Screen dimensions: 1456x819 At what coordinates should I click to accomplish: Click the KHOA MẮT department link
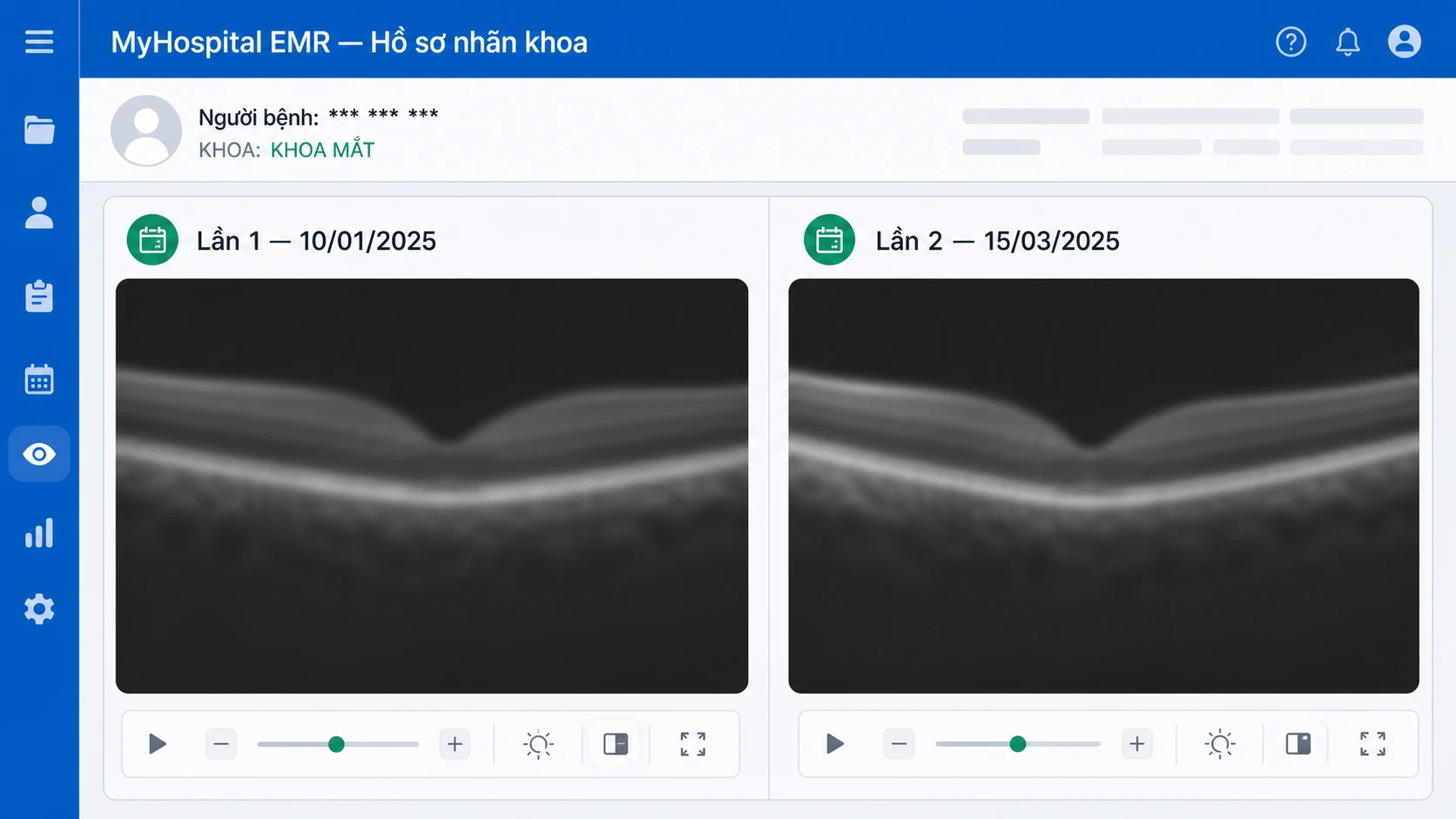click(x=322, y=150)
